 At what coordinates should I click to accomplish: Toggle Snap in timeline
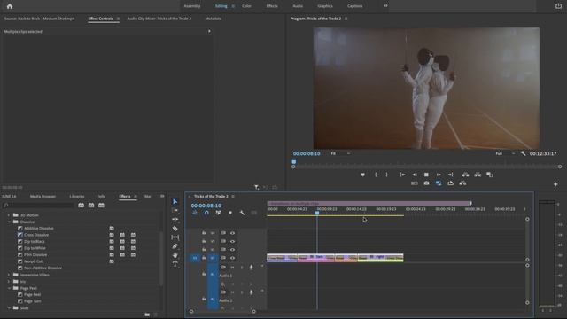coord(206,213)
